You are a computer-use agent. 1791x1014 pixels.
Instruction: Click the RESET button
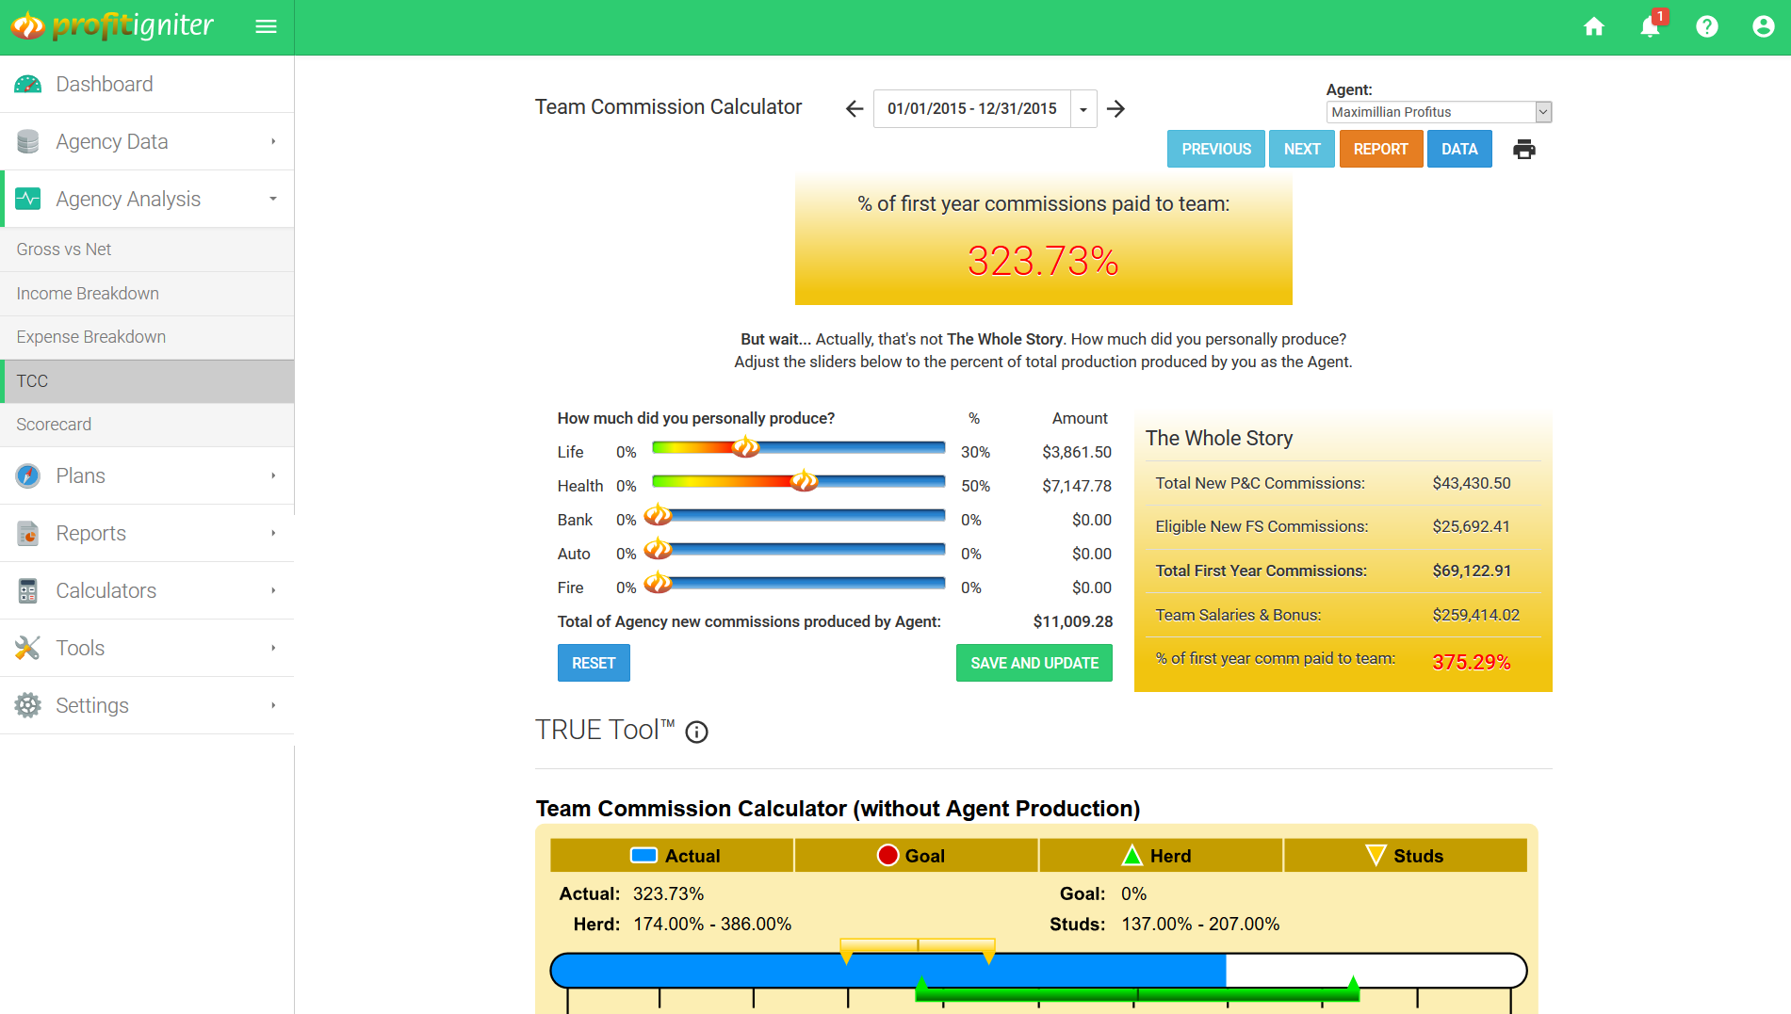(593, 663)
